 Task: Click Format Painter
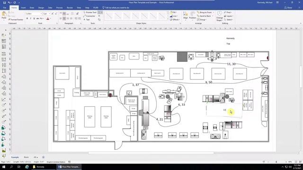16,20
